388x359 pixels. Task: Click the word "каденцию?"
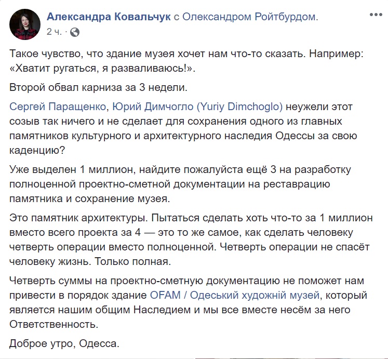[37, 150]
